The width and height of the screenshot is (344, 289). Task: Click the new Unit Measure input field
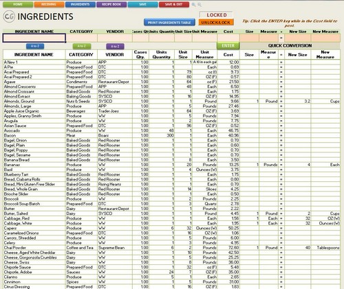(x=204, y=38)
